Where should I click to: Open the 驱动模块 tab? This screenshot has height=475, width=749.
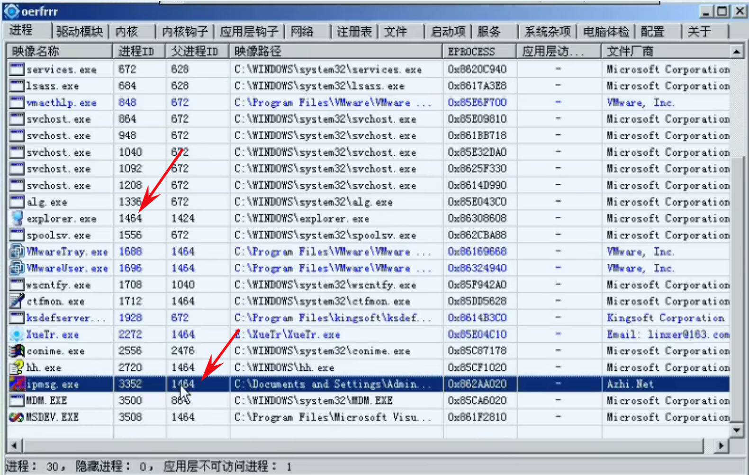[79, 32]
